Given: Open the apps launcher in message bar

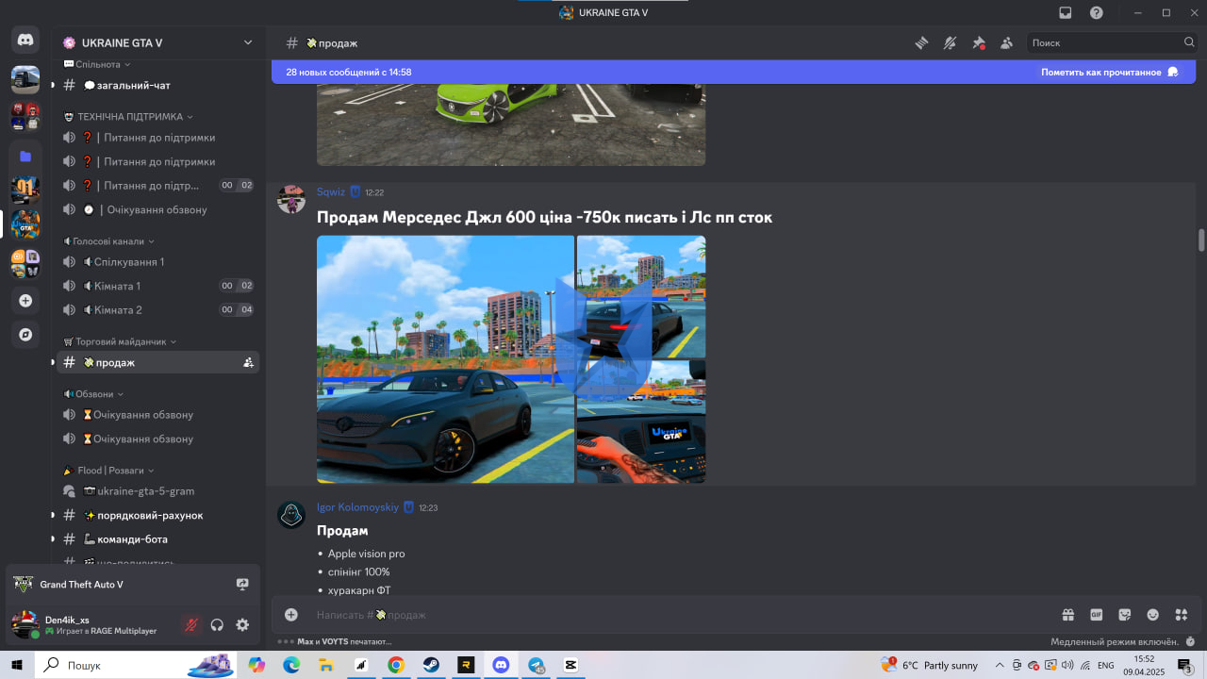Looking at the screenshot, I should [1182, 615].
